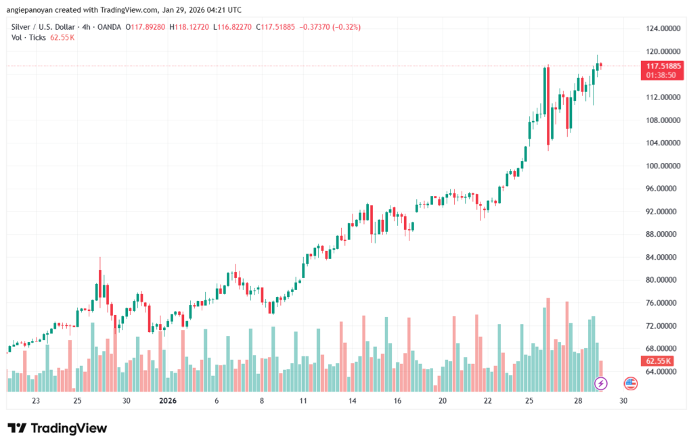Click the 124.00000 price axis label
Screen dimensions: 693x447
tap(663, 28)
